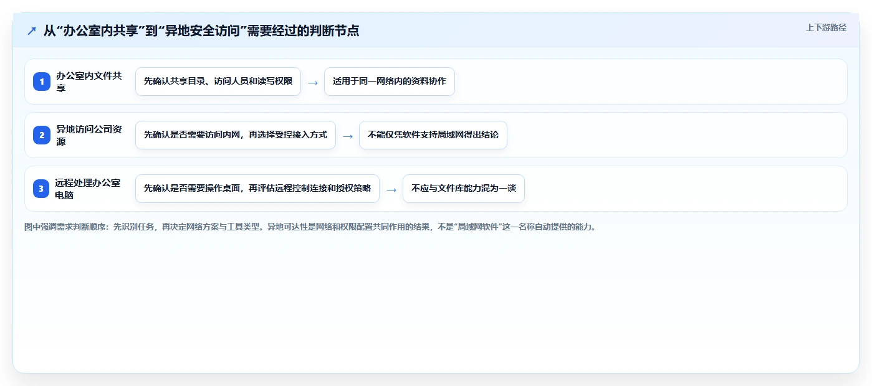Select the 办公室内文件共享 row title

tap(90, 82)
